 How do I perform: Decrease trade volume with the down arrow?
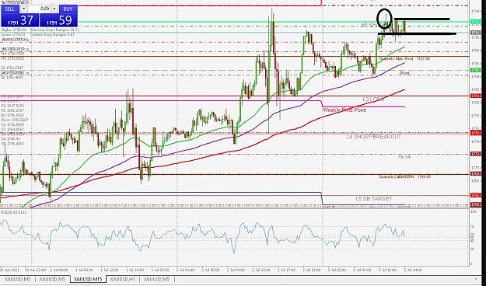click(x=24, y=9)
